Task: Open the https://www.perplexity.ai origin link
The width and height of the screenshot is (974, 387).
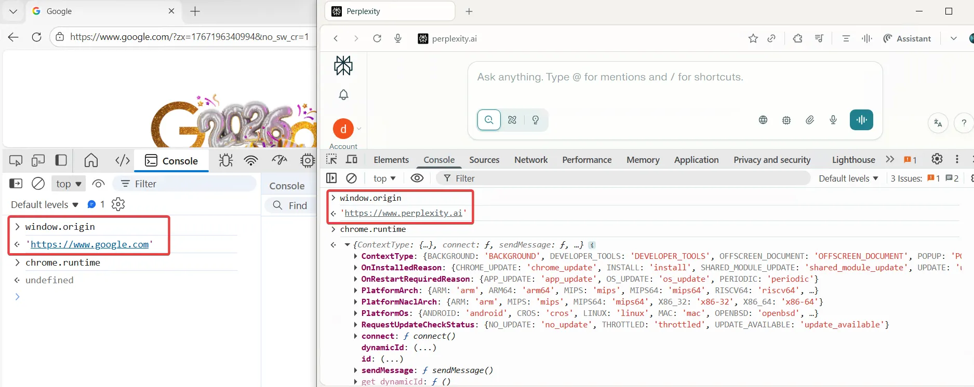Action: [x=403, y=213]
